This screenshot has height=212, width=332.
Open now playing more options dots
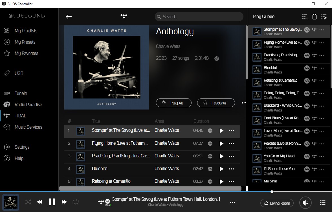[232, 202]
